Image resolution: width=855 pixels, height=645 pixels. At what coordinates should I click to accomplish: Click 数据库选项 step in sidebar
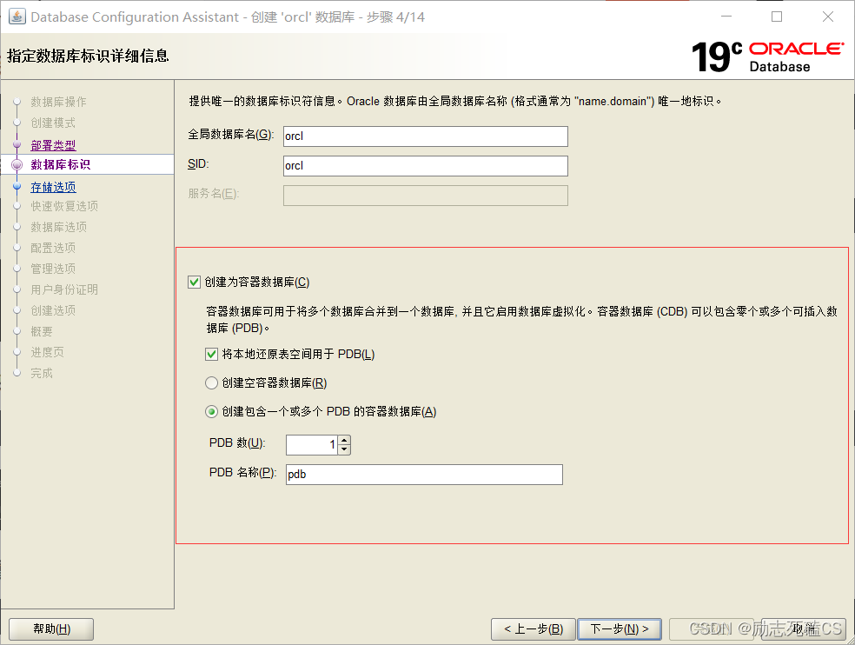pos(59,227)
